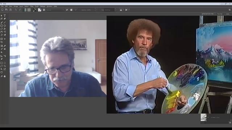232x130 pixels.
Task: Open the Image menu
Action: click(x=16, y=6)
